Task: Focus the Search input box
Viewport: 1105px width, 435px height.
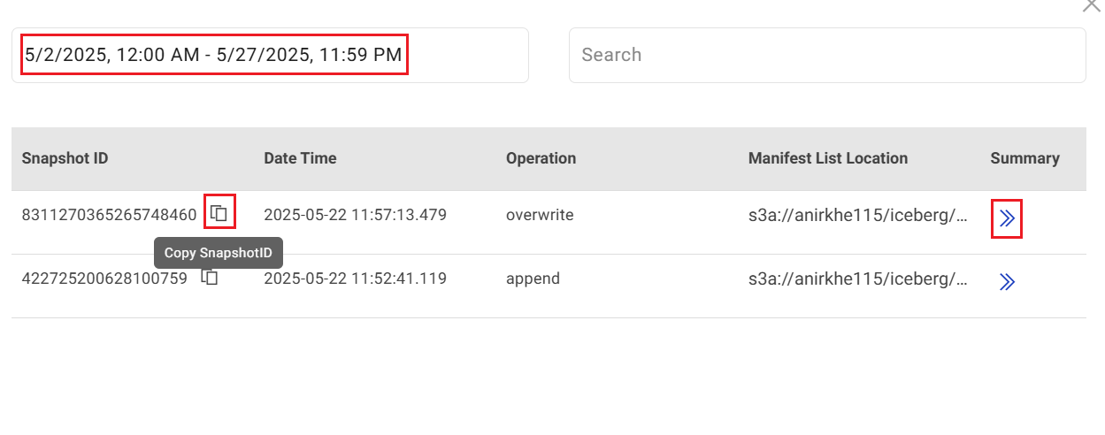Action: click(x=826, y=55)
